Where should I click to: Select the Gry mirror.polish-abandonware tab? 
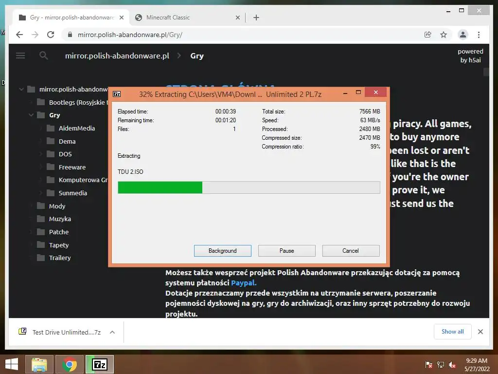[x=71, y=18]
